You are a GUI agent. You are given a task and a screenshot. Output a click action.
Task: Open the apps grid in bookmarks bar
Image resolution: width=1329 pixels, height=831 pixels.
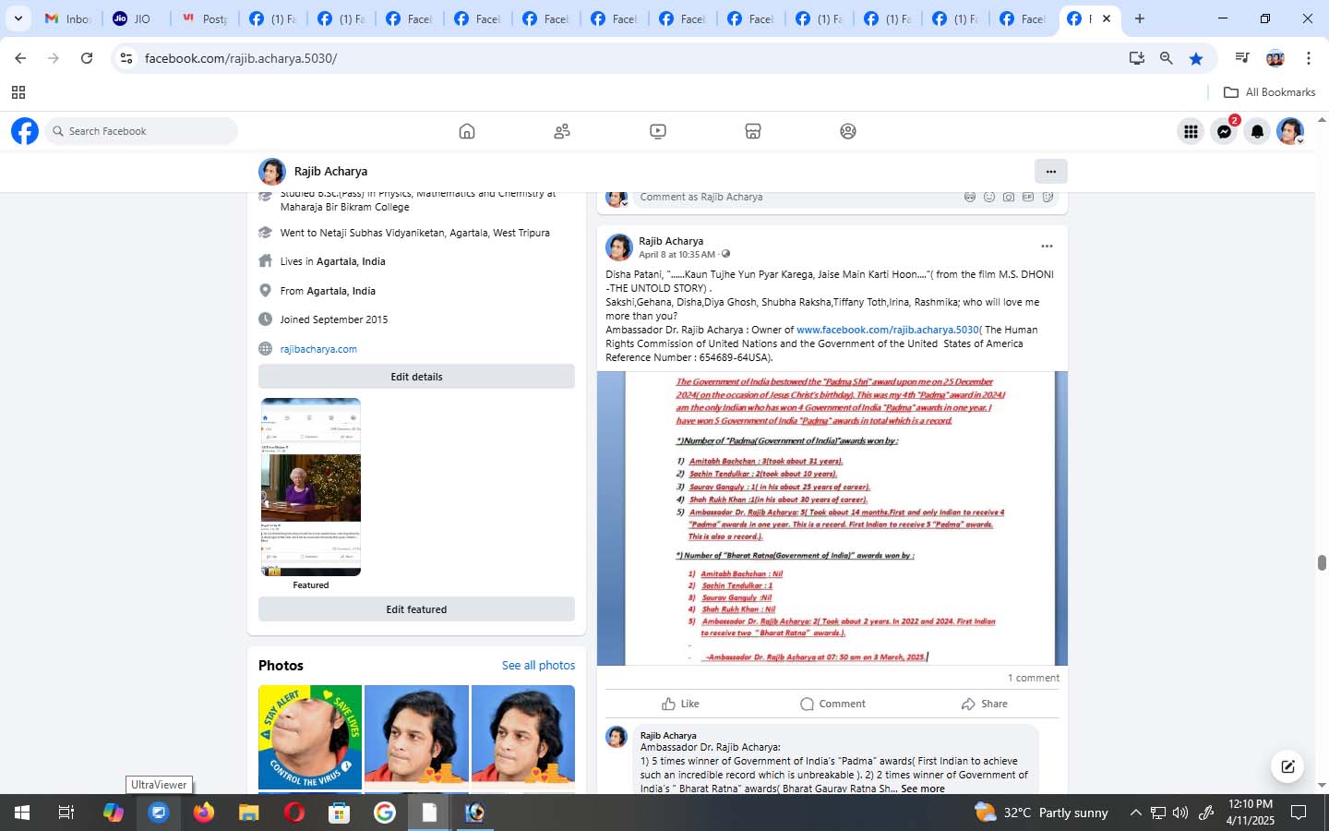[x=18, y=92]
